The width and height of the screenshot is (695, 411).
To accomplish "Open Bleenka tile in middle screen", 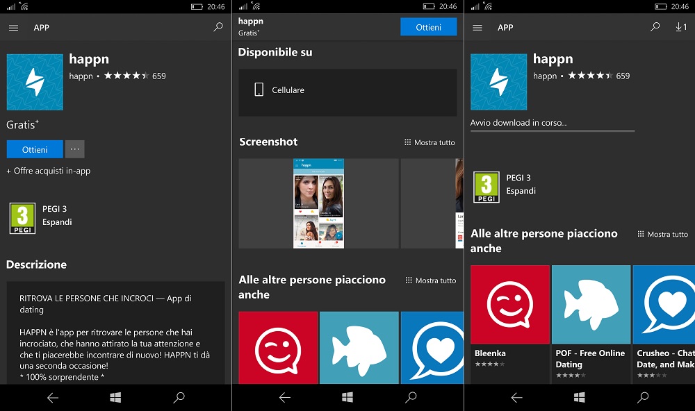I will tap(278, 348).
